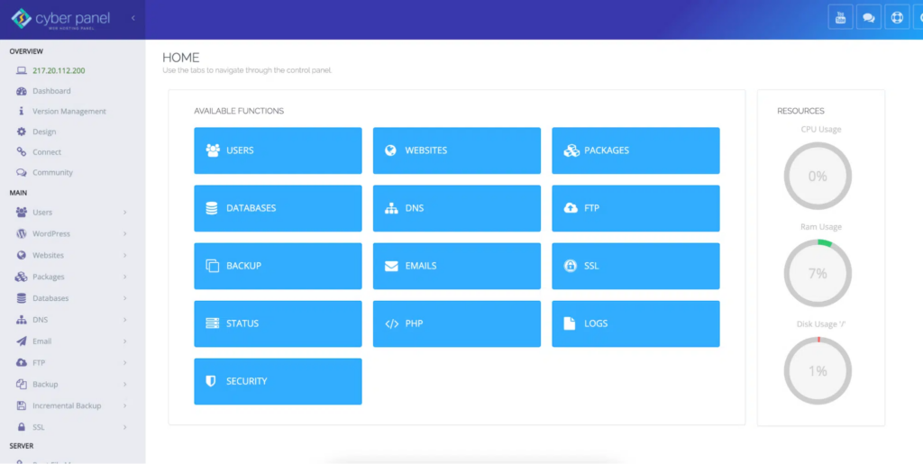
Task: Click the Connect link in sidebar
Action: point(47,152)
